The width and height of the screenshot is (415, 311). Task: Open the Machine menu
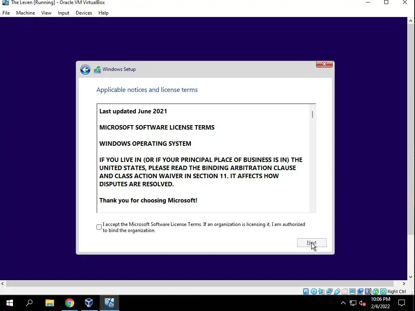pos(26,13)
